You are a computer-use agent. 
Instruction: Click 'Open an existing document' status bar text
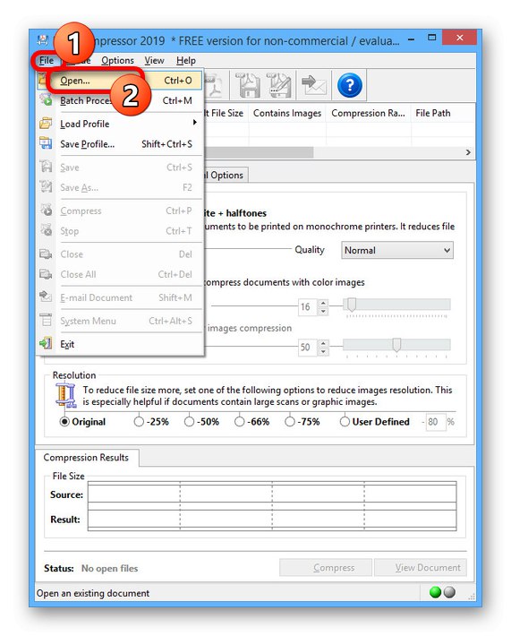click(x=93, y=593)
